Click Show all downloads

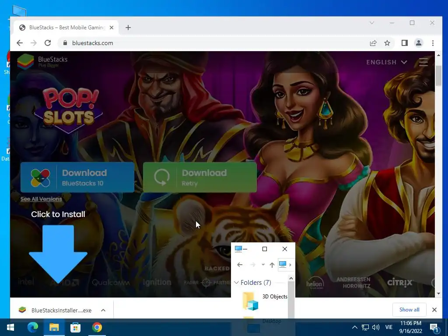409,310
